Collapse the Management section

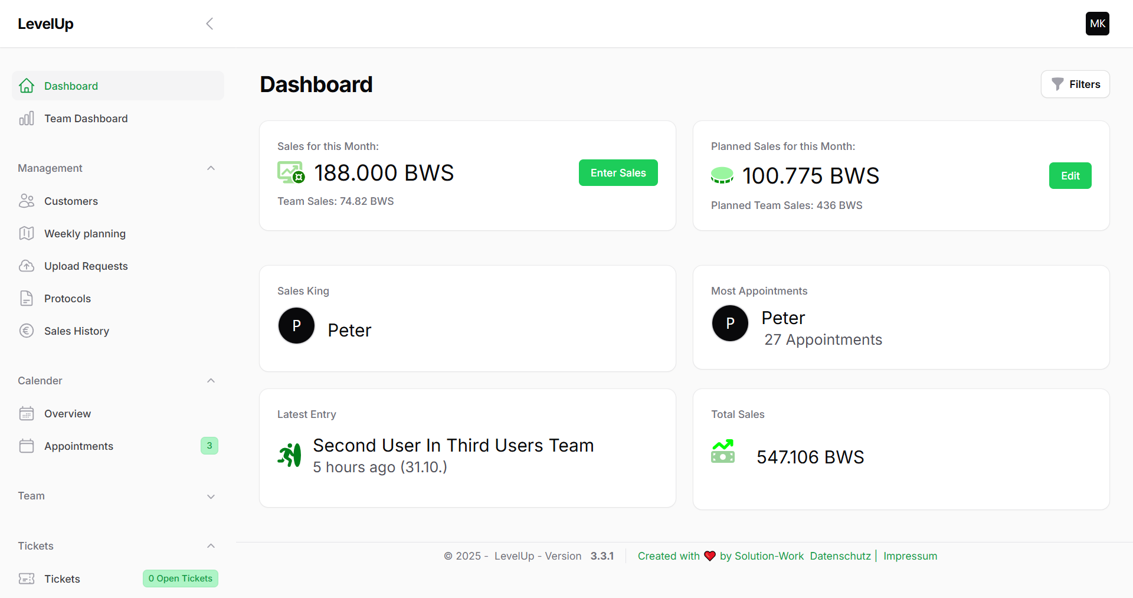click(x=211, y=168)
